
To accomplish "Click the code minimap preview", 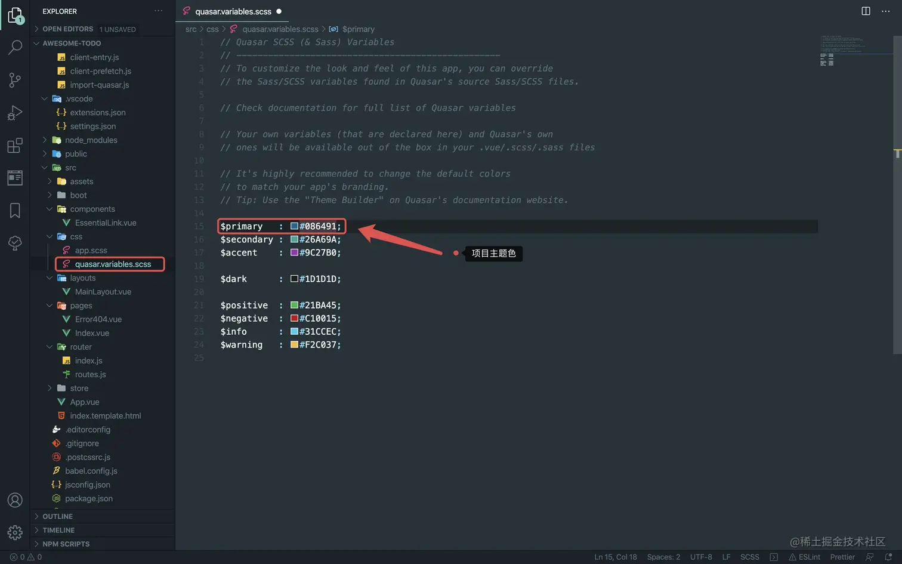I will coord(855,51).
